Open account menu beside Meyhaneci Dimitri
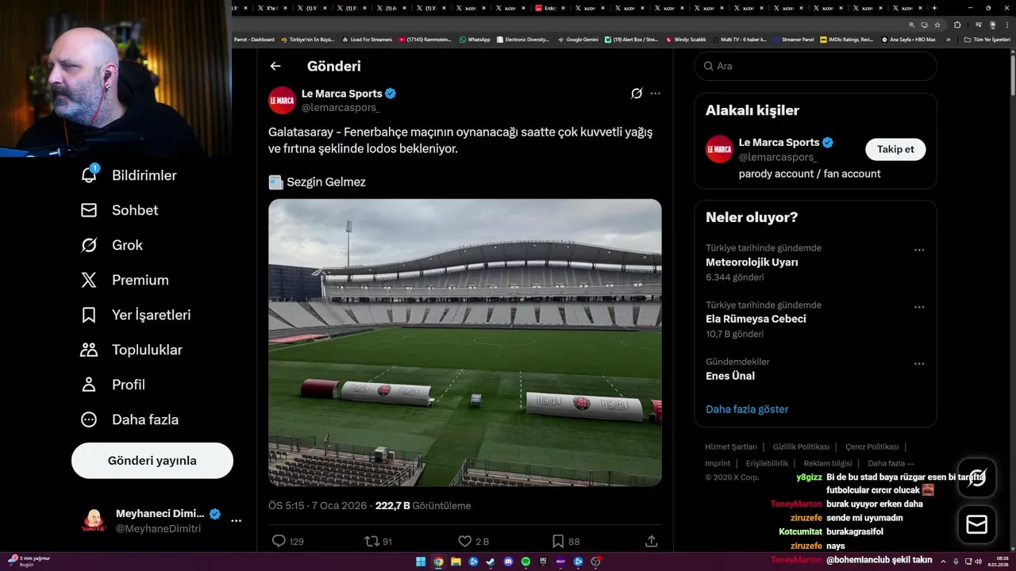 (236, 521)
